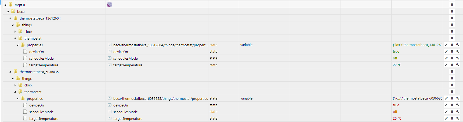
Task: Edit the thermostatbeca_13612604 properties row with pencil
Action: [x=446, y=45]
